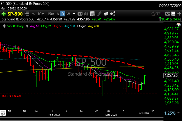Image resolution: width=182 pixels, height=121 pixels.
Task: Click the green up arrow 95.41(2.24%) change
Action: (170, 19)
